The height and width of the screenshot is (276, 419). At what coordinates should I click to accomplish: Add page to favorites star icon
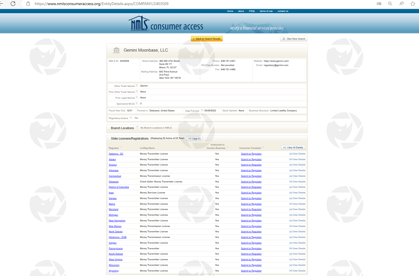pyautogui.click(x=413, y=4)
